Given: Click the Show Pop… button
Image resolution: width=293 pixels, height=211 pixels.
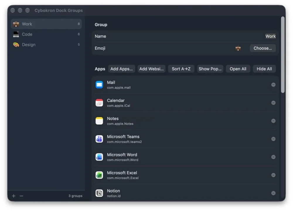Looking at the screenshot, I should pyautogui.click(x=210, y=69).
